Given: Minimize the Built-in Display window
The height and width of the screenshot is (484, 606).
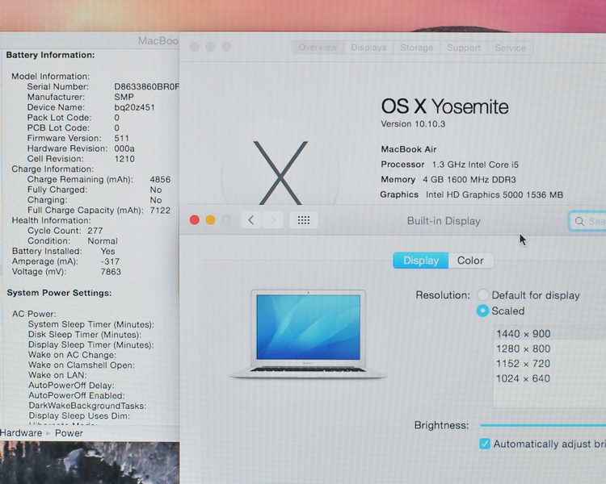Looking at the screenshot, I should click(210, 220).
